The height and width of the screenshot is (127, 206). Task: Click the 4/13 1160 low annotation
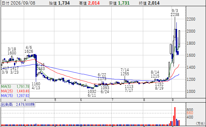[36, 86]
